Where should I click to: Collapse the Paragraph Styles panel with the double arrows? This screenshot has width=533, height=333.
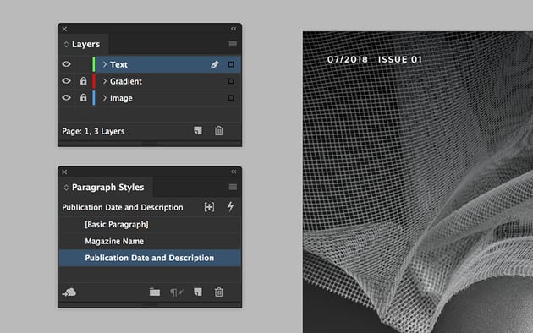coord(234,172)
